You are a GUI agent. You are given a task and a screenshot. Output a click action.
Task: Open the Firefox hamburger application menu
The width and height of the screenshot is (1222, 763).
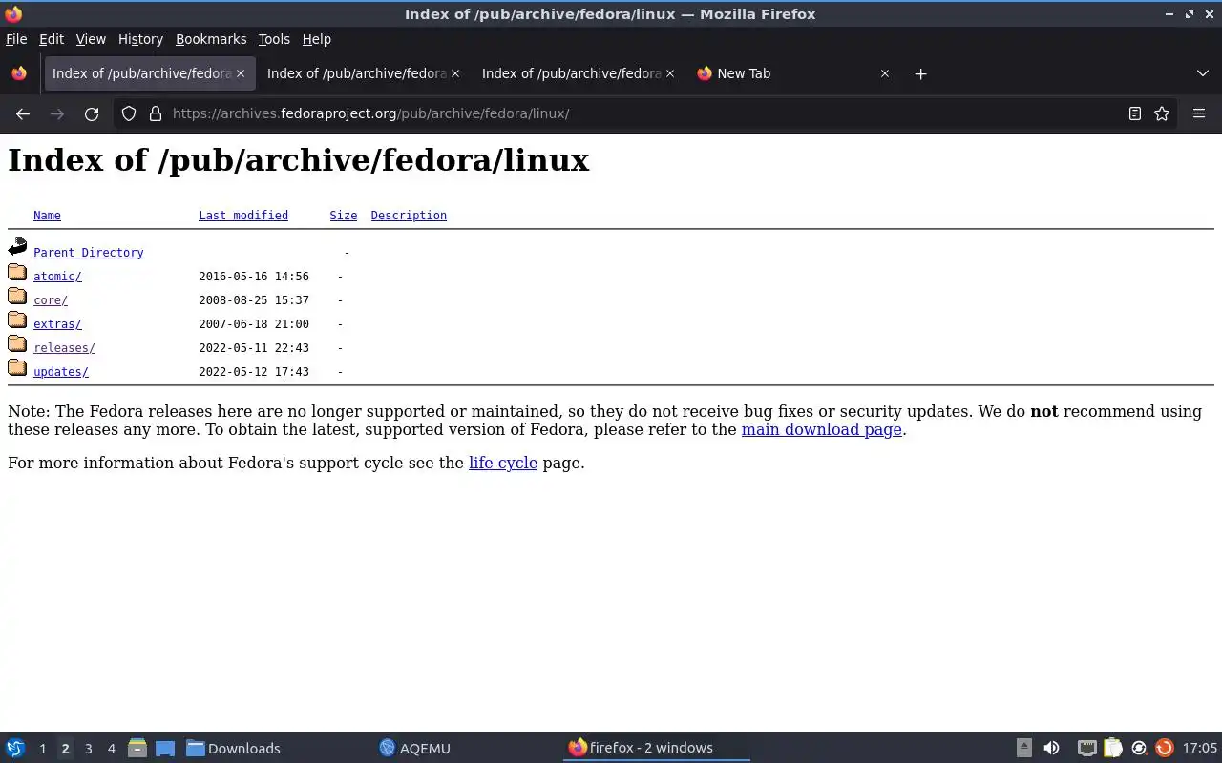pyautogui.click(x=1199, y=113)
